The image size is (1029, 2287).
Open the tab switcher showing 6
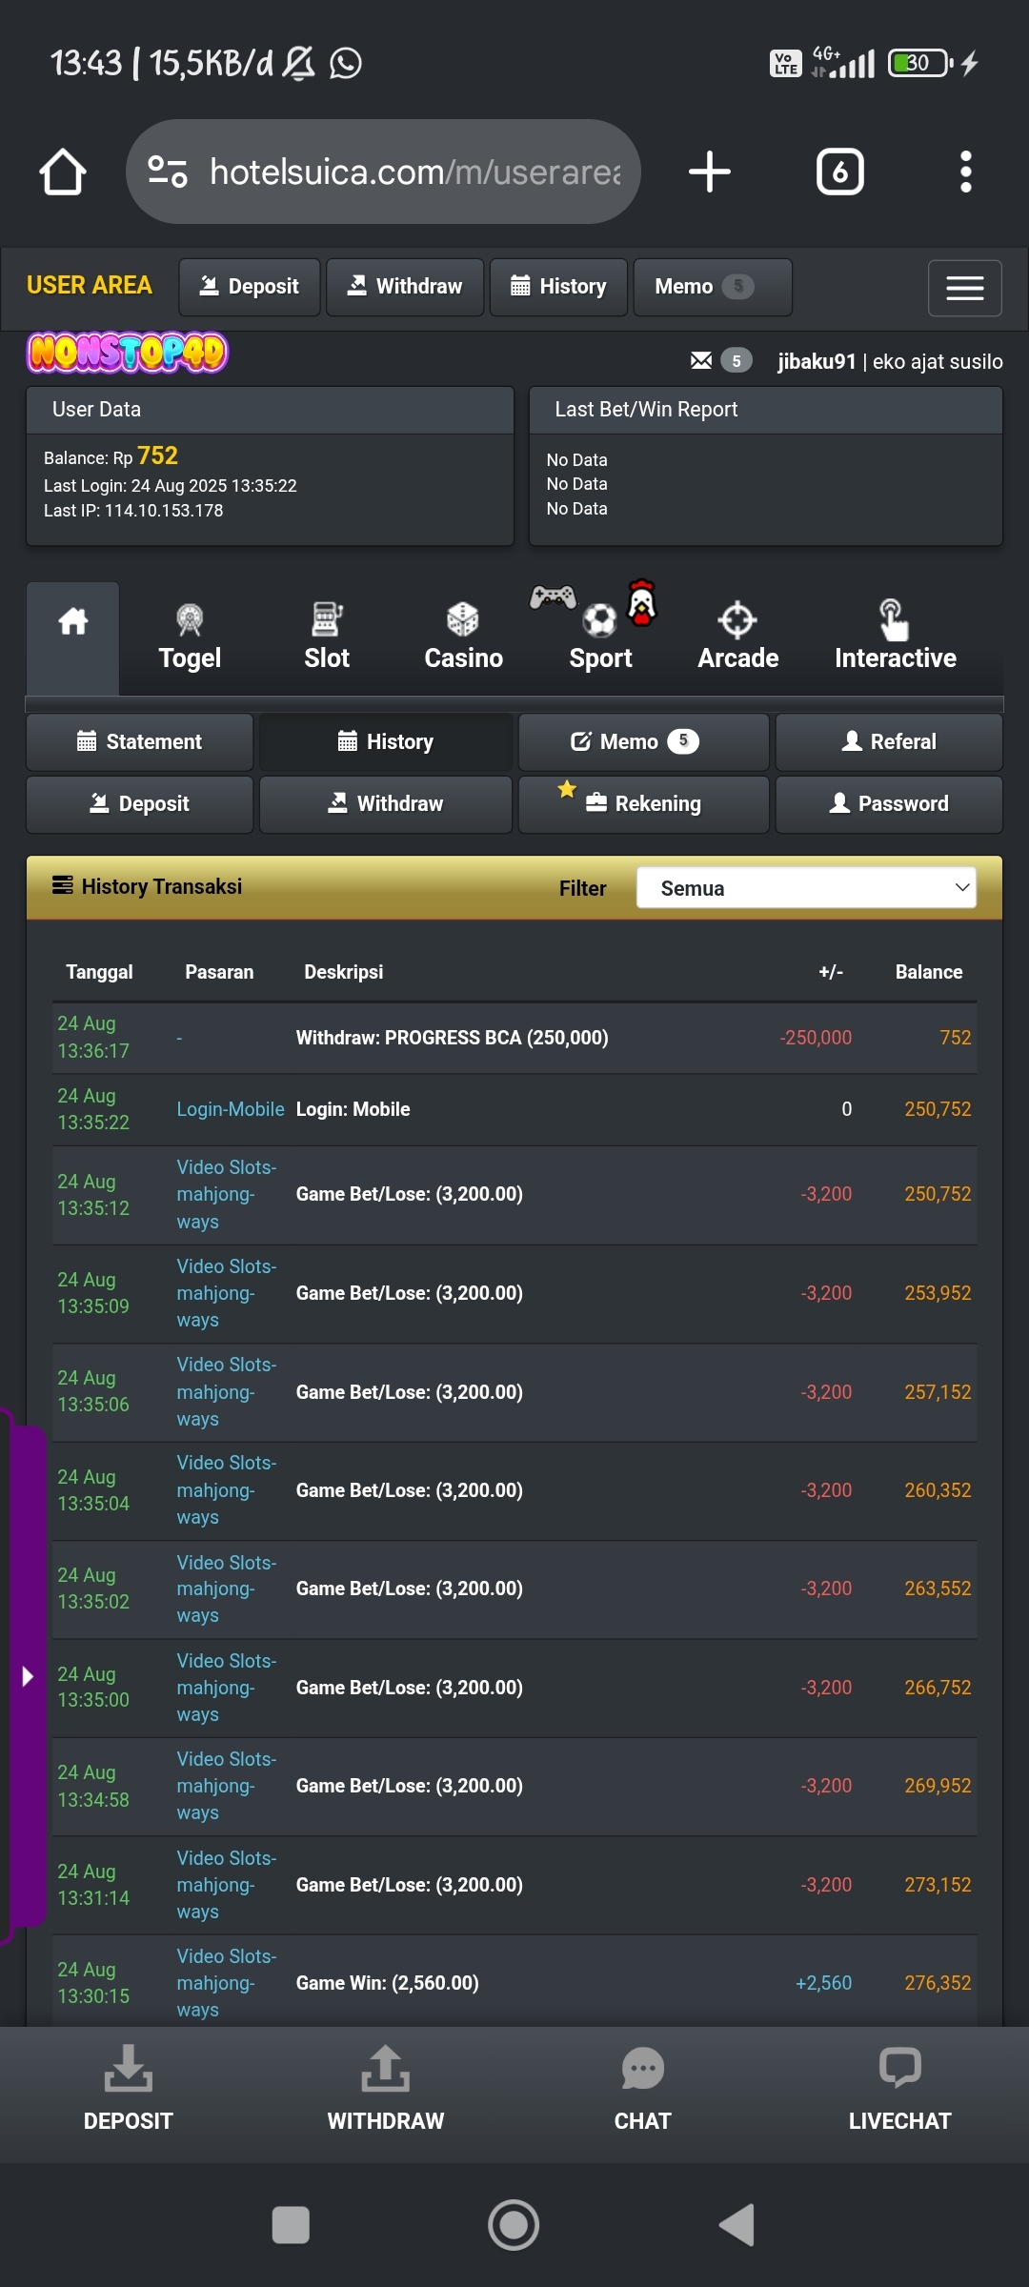coord(839,172)
